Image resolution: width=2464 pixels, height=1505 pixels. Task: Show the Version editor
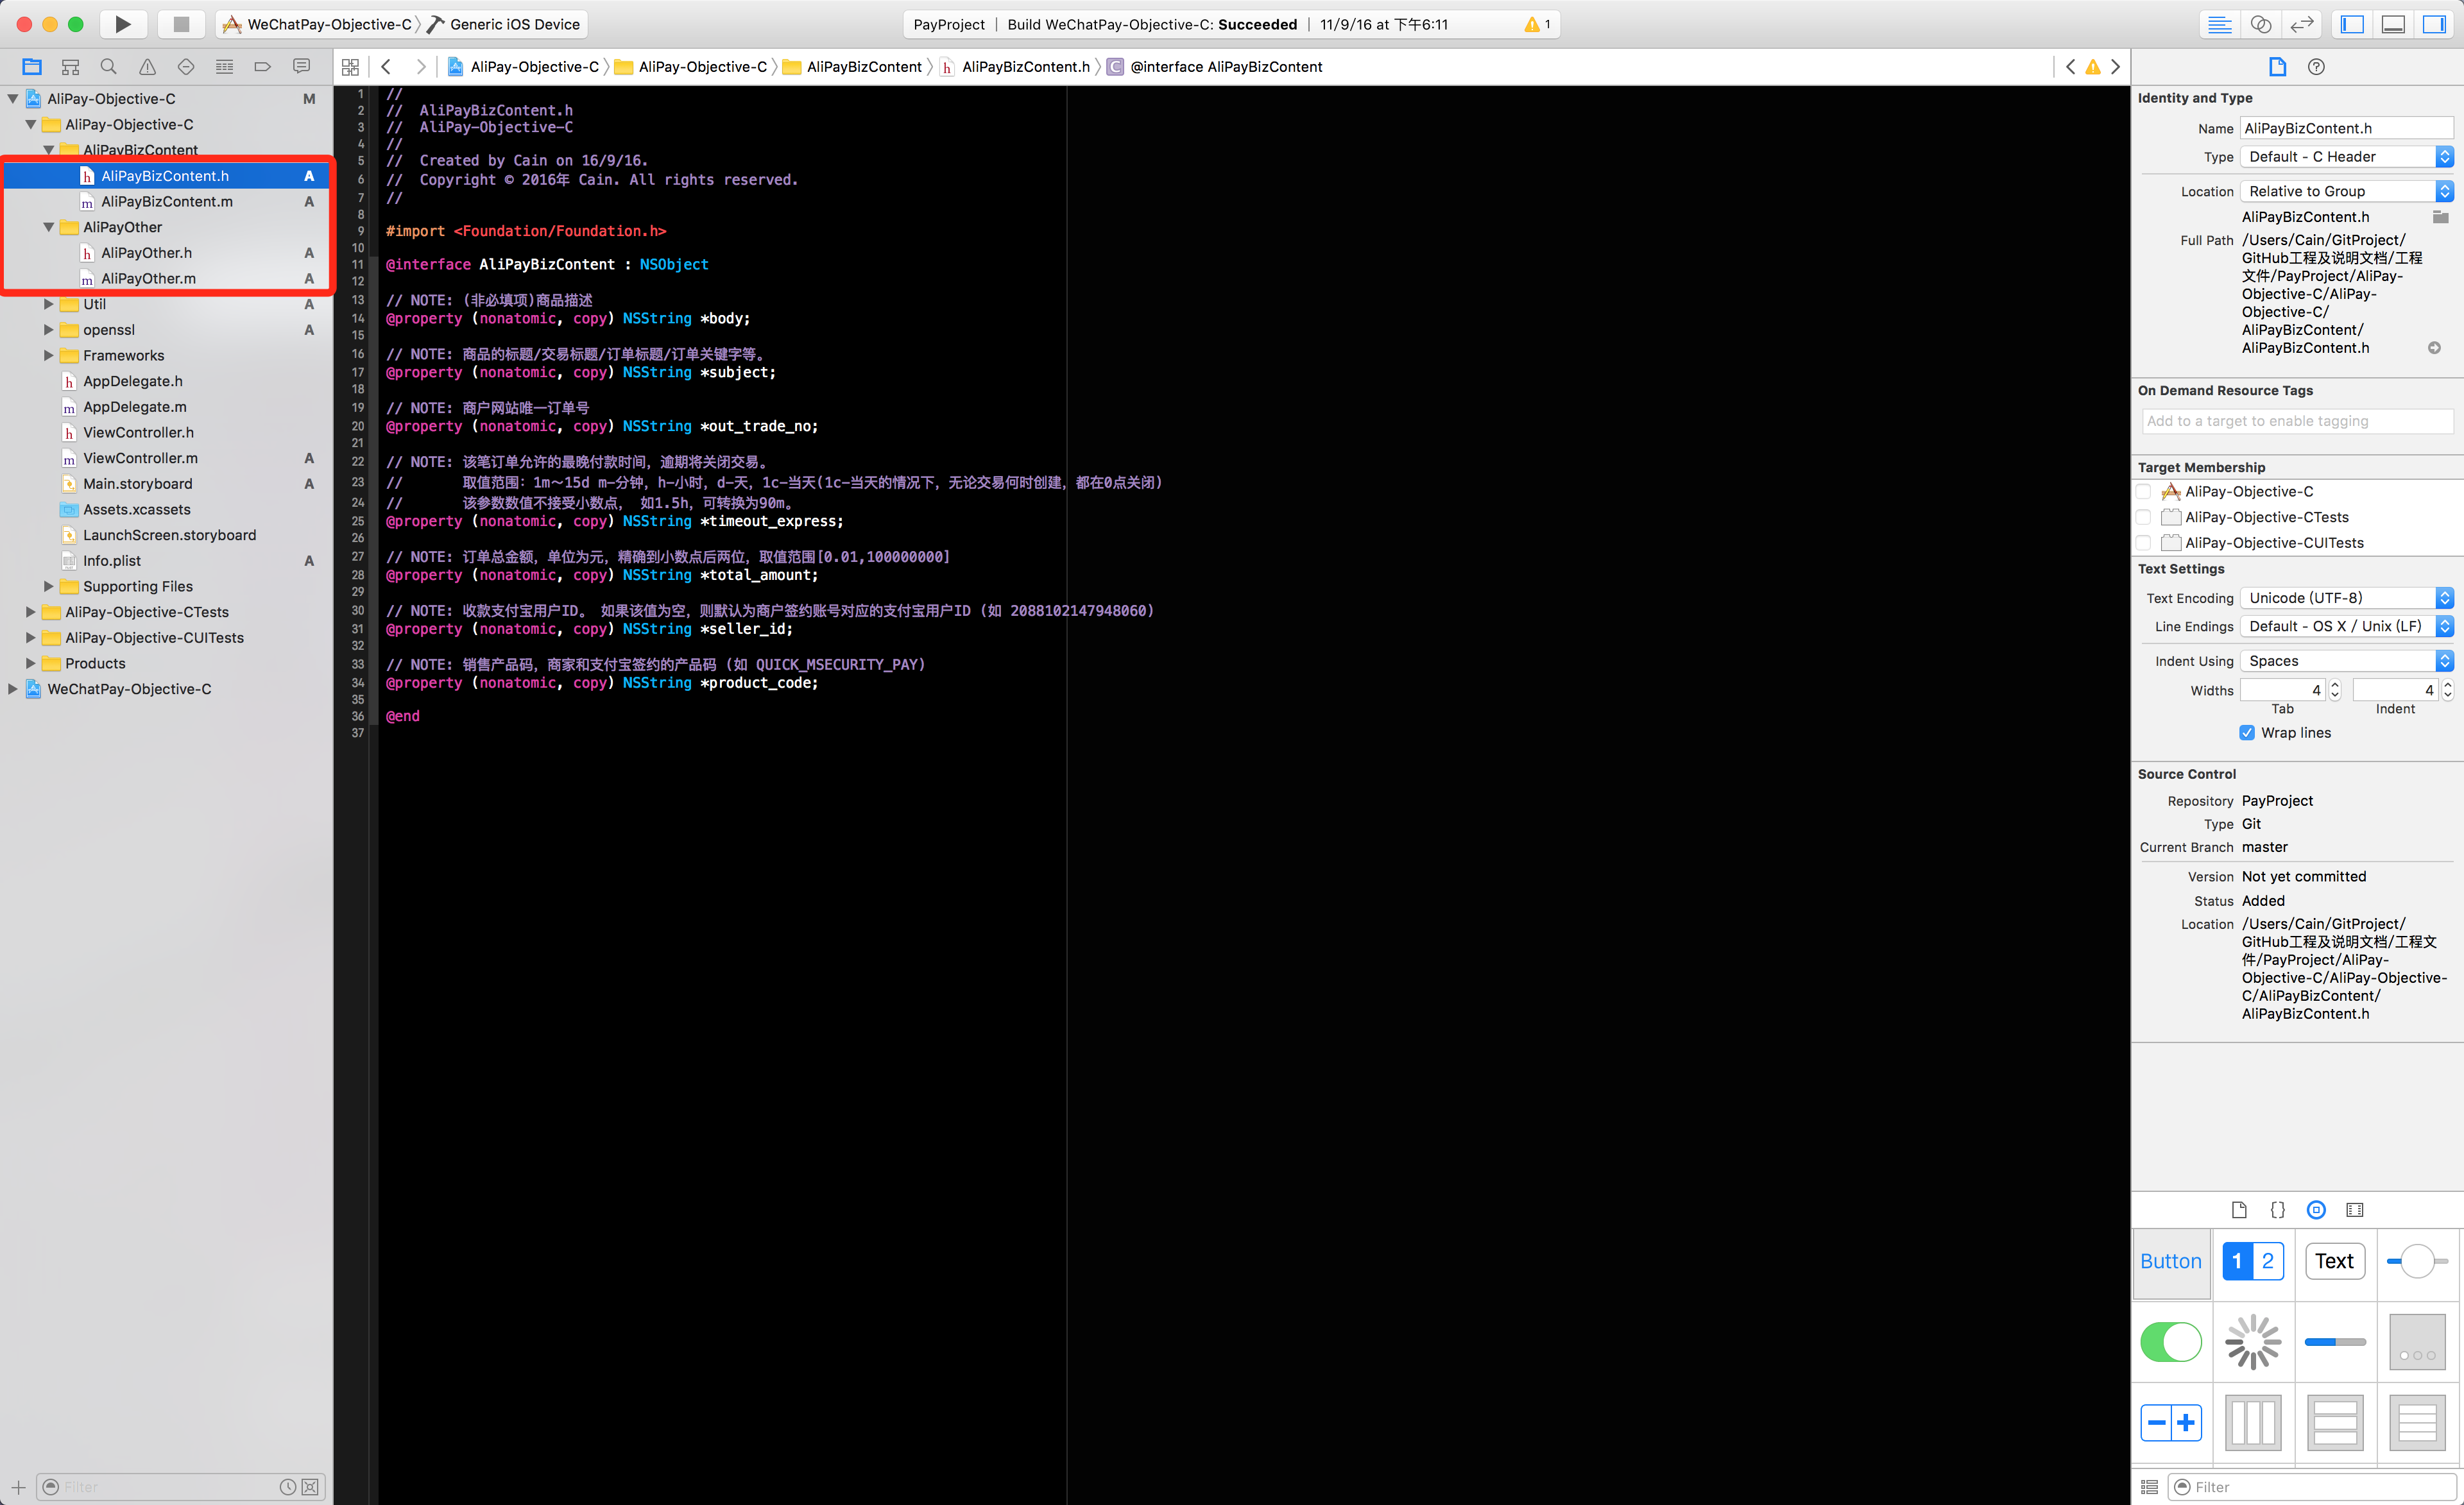point(2302,24)
